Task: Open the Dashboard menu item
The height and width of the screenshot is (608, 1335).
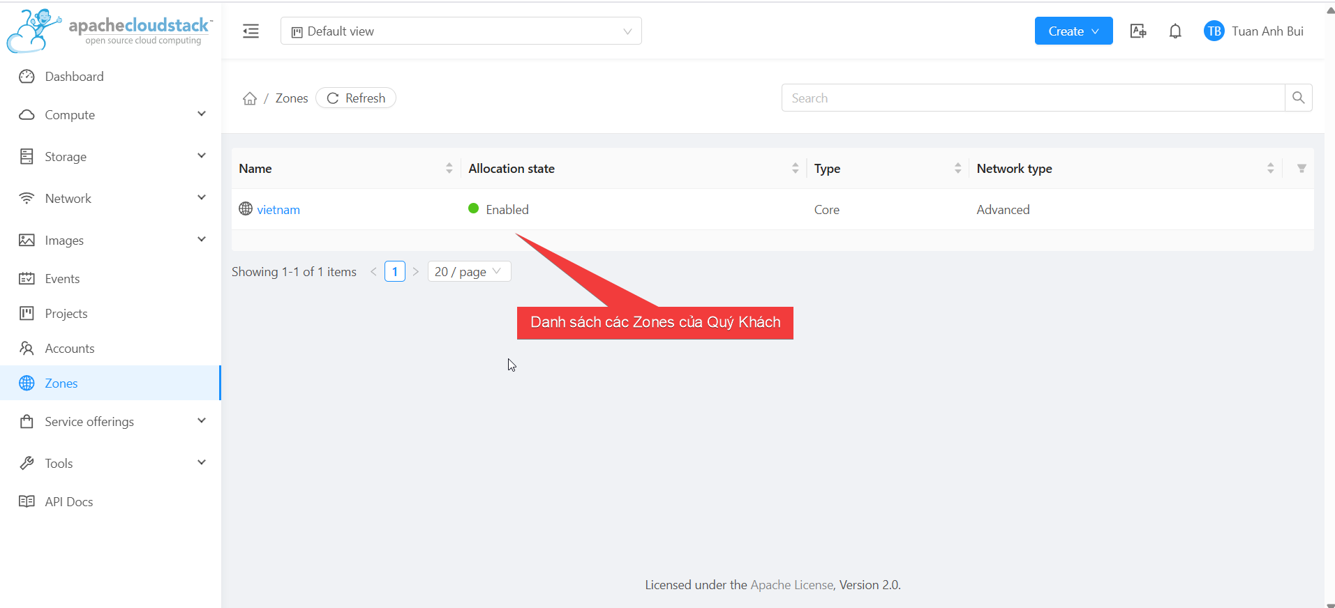Action: 74,77
